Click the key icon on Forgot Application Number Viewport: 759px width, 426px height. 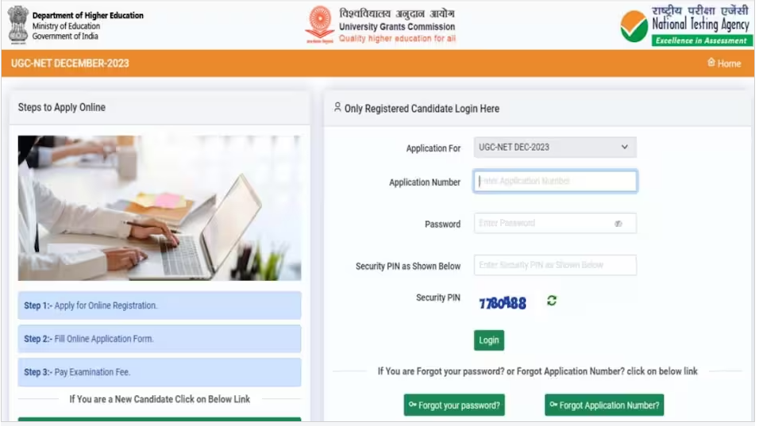click(x=553, y=405)
